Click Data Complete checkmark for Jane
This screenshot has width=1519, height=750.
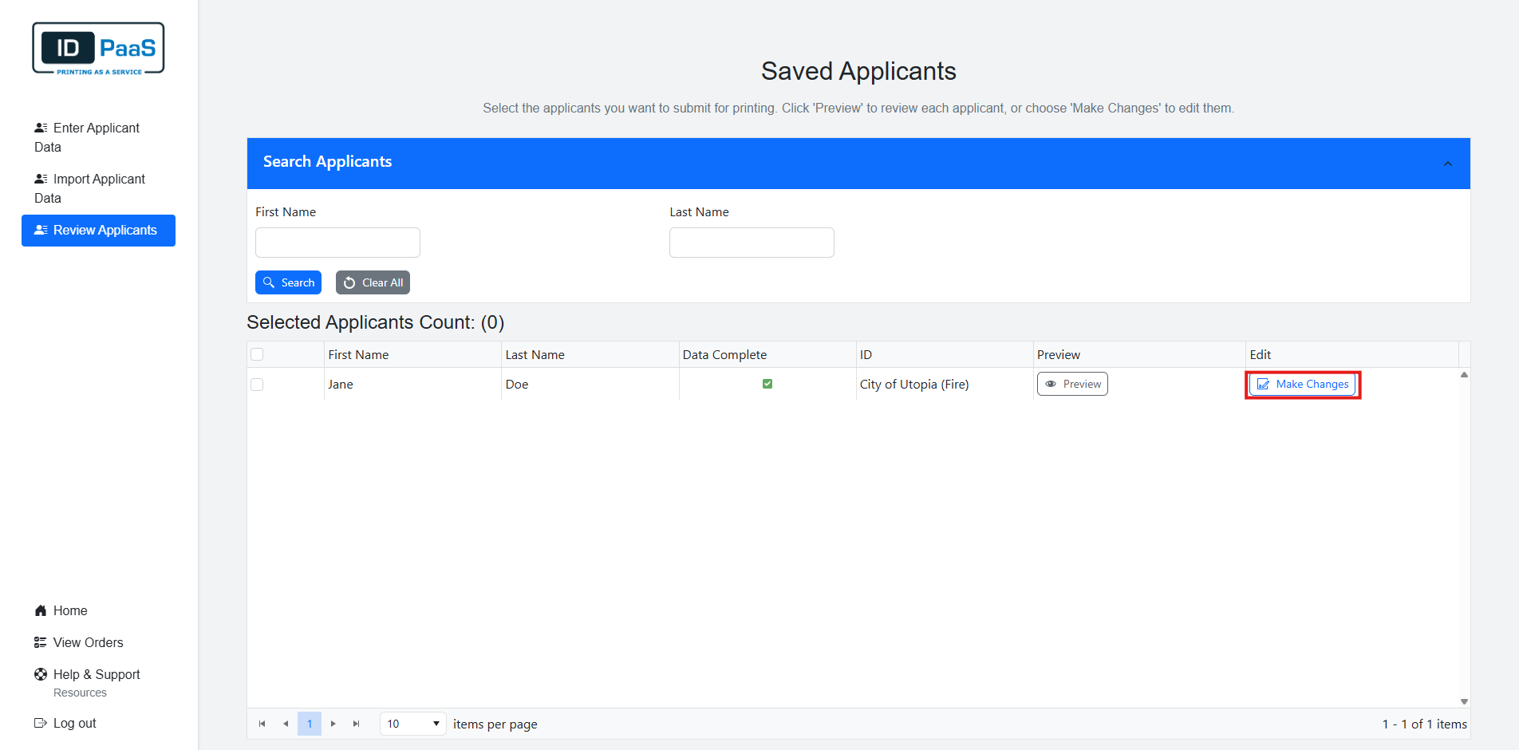click(767, 384)
